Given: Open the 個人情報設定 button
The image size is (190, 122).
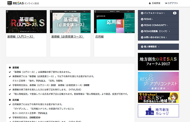Looking at the screenshot, I should 158,47.
